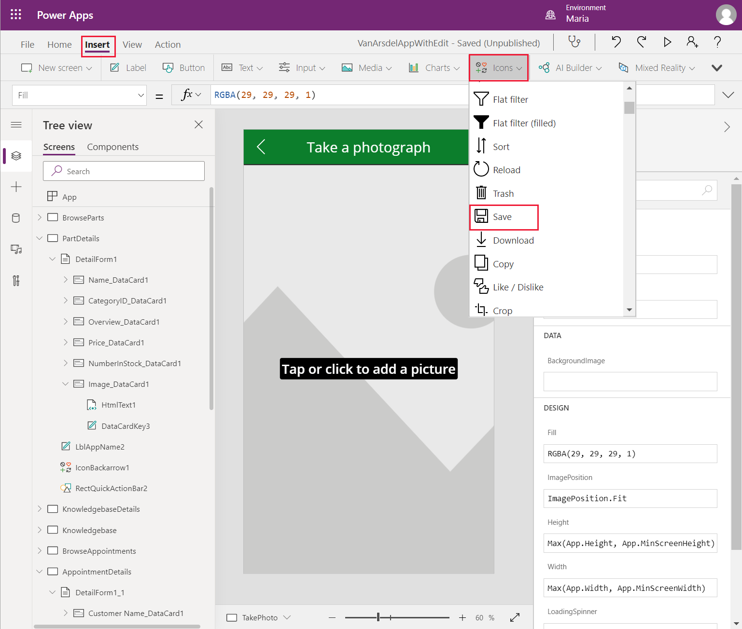
Task: Expand the BrowseParts screen node
Action: point(40,218)
